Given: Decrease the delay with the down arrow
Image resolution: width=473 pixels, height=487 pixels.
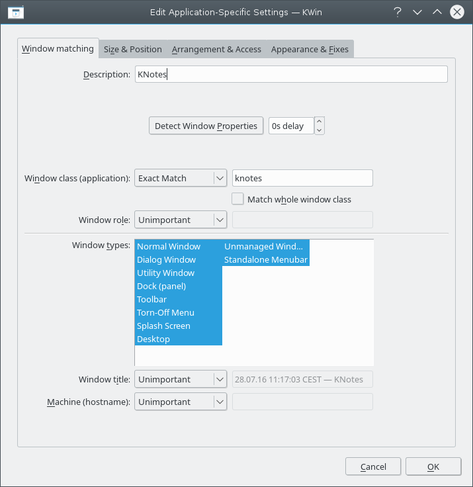Looking at the screenshot, I should click(x=319, y=130).
